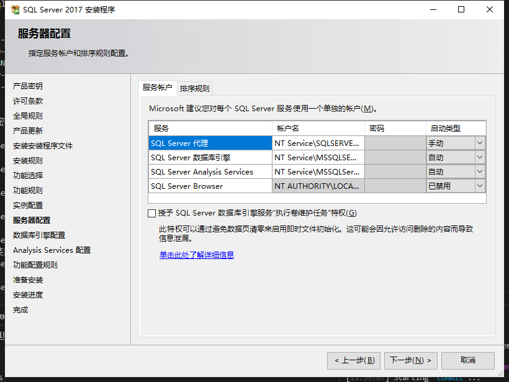Expand startup type for SQL Server 数据库引擎
The height and width of the screenshot is (382, 509).
pyautogui.click(x=479, y=157)
